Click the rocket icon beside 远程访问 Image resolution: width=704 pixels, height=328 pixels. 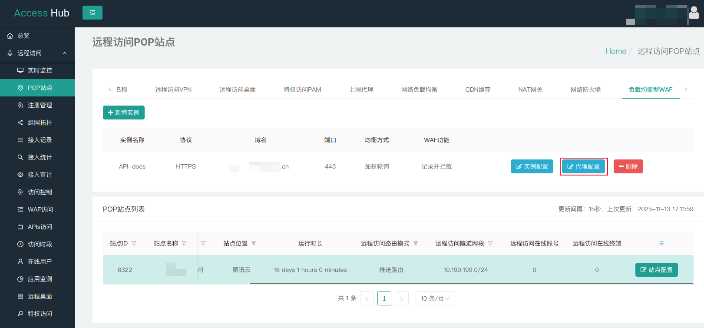pos(10,53)
